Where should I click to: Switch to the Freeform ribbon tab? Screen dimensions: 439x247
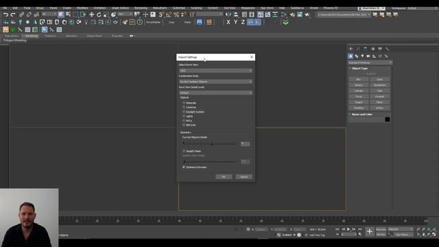[x=50, y=36]
